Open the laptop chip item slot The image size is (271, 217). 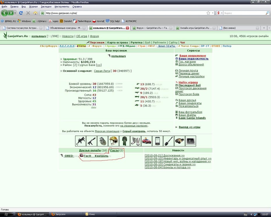tap(191, 141)
